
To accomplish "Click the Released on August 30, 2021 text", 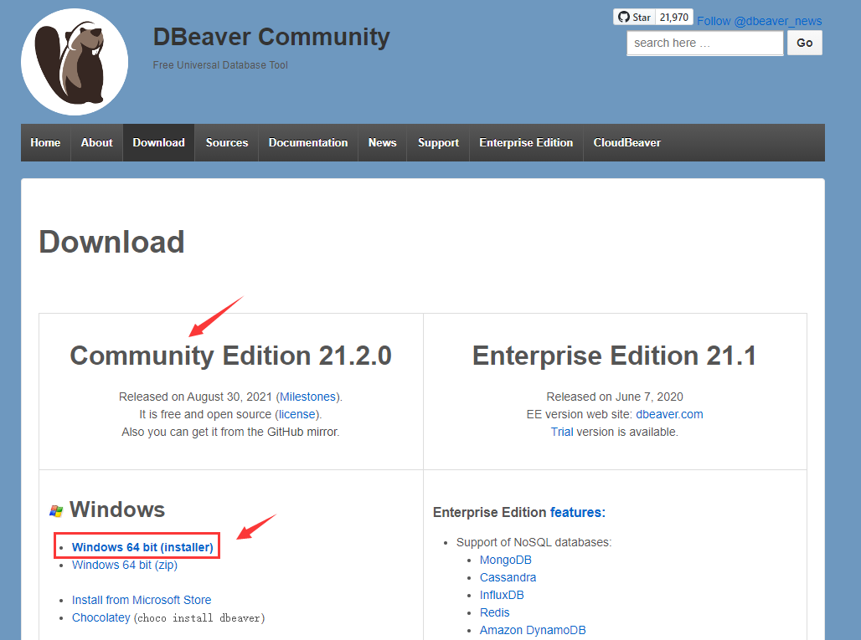I will [x=195, y=397].
